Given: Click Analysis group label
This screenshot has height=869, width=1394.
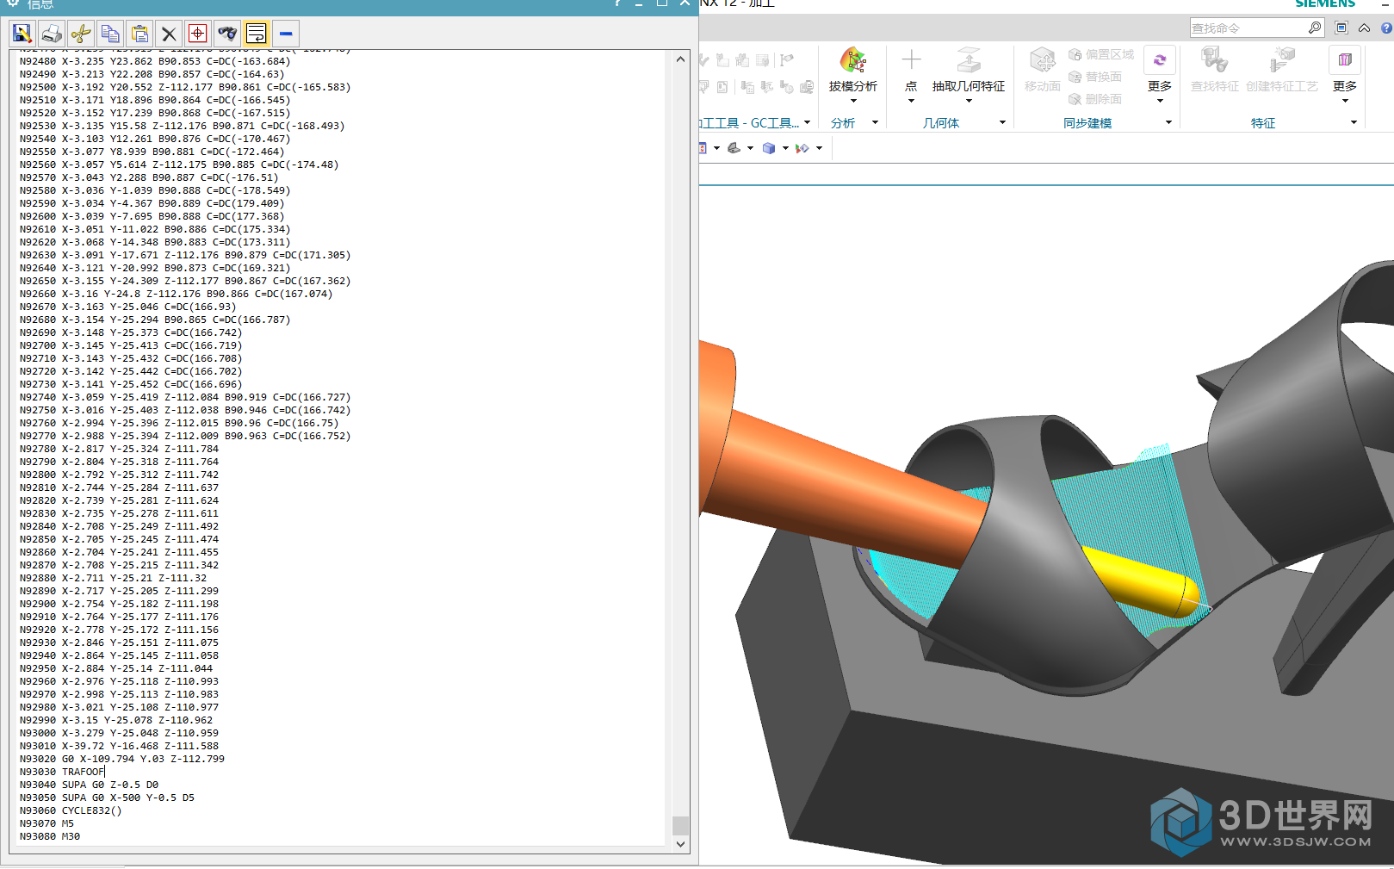Looking at the screenshot, I should click(843, 123).
